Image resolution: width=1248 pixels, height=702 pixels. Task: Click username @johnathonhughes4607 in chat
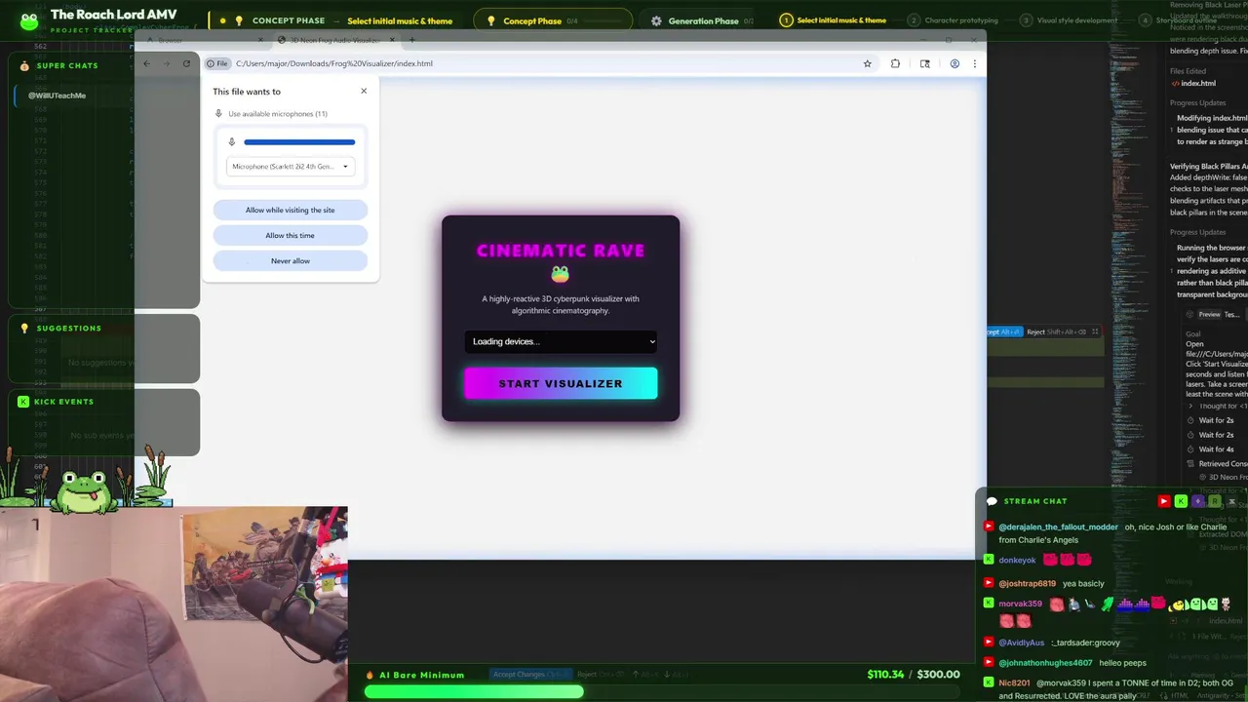pyautogui.click(x=1045, y=663)
